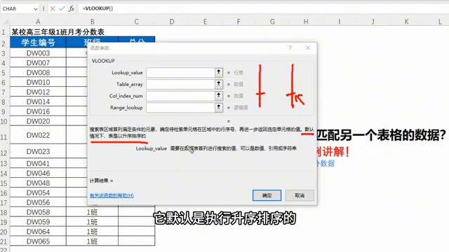
Task: Click the title cell 某校高三年级1班月考分数表
Action: point(58,32)
